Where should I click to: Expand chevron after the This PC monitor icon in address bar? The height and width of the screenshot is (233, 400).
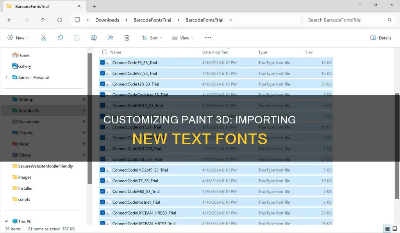coord(88,20)
